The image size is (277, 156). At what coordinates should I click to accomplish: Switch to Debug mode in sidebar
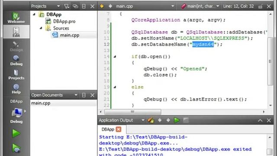tap(16, 61)
